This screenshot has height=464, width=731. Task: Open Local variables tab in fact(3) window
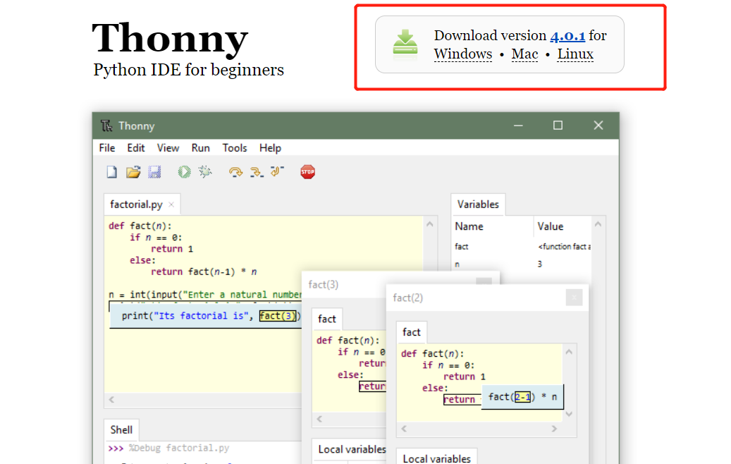pos(352,449)
